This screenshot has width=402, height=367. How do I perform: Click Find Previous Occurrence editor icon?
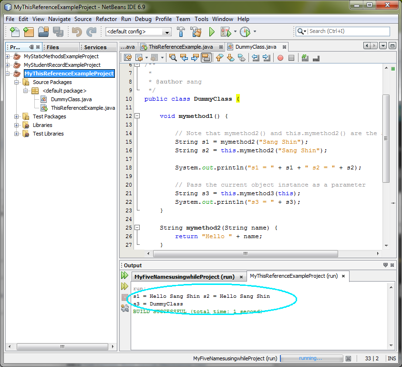[x=184, y=58]
